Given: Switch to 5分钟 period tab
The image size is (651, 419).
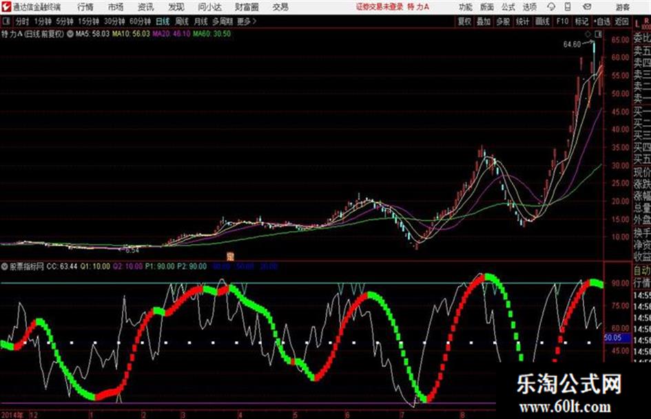Looking at the screenshot, I should click(65, 21).
